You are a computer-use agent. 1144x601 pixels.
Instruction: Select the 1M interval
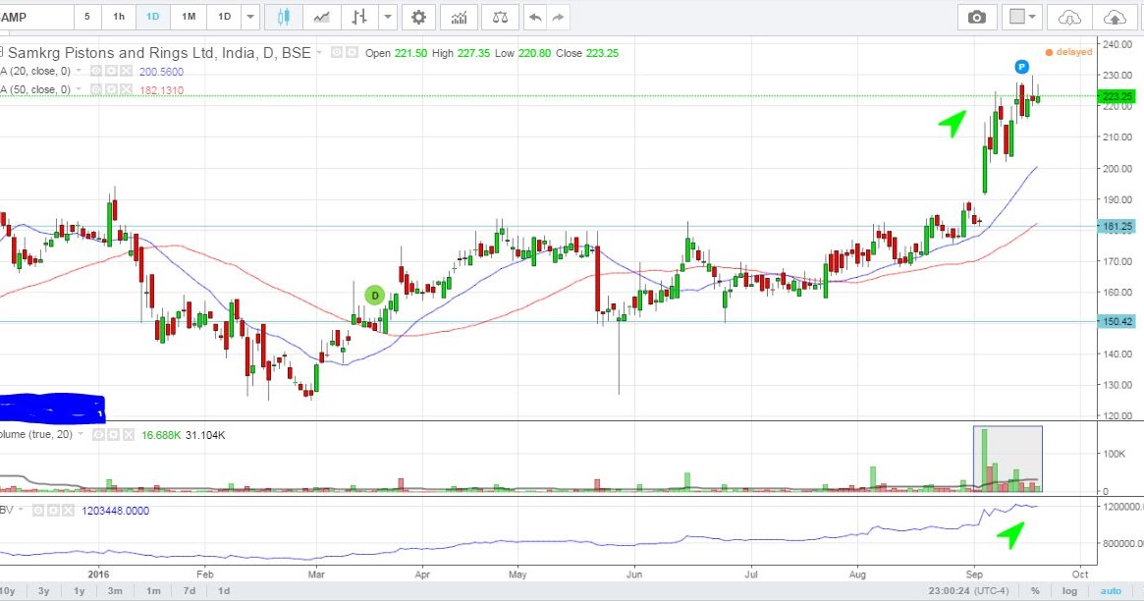pyautogui.click(x=189, y=17)
